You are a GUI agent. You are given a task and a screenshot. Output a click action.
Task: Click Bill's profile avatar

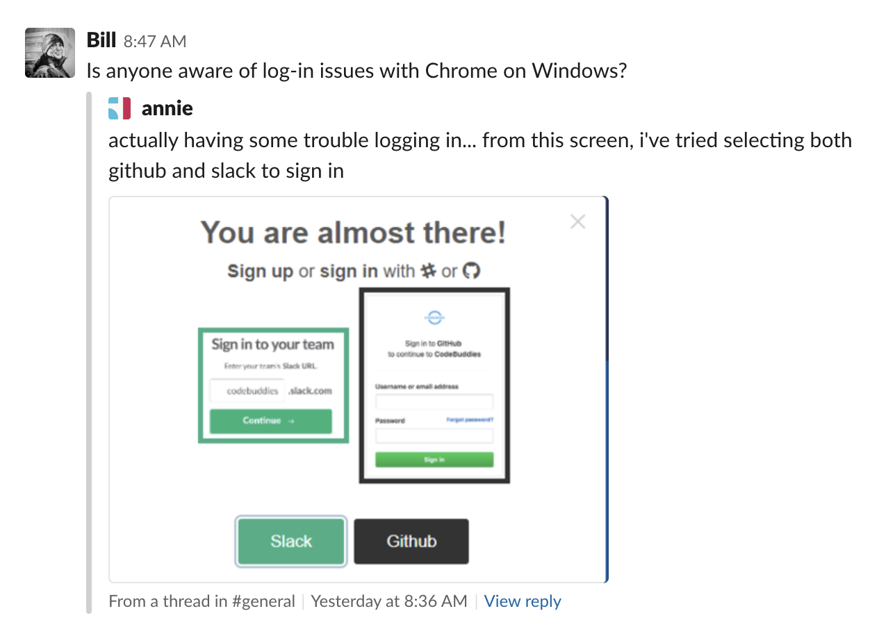pos(49,53)
